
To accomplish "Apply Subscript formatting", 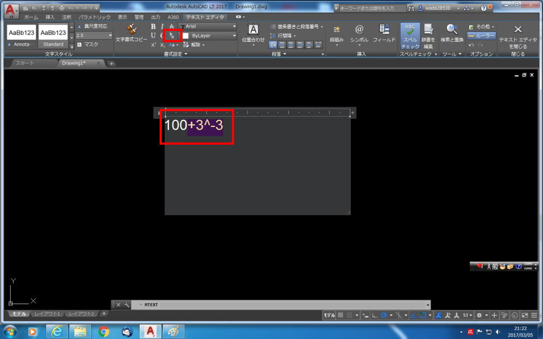I will (x=162, y=45).
